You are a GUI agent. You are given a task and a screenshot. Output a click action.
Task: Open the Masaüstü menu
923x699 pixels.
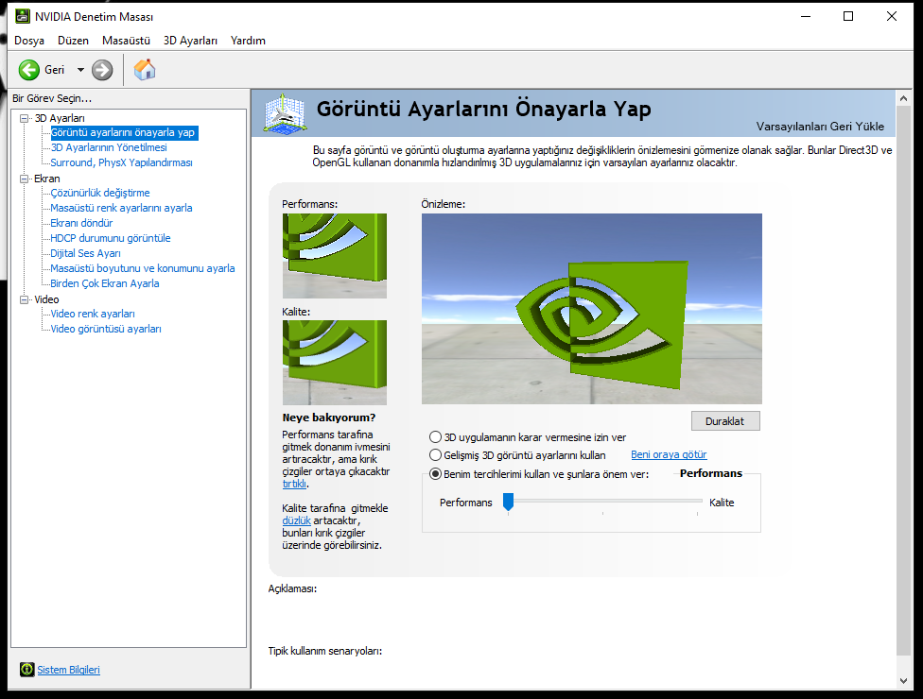[x=126, y=41]
